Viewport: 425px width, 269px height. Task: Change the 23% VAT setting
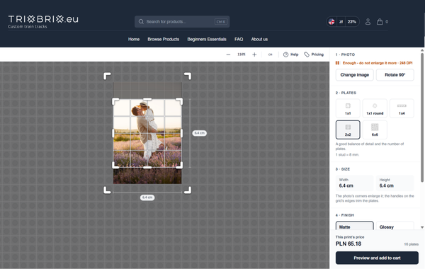pos(352,22)
